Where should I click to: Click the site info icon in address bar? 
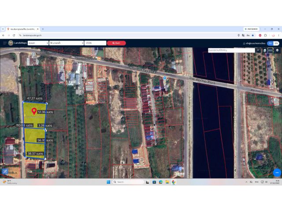[x=20, y=35]
